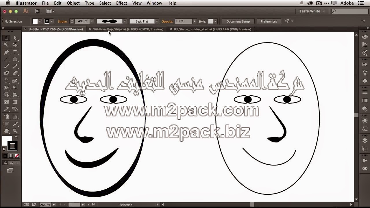Reset to default fill and stroke
This screenshot has width=370, height=208.
coord(4,149)
